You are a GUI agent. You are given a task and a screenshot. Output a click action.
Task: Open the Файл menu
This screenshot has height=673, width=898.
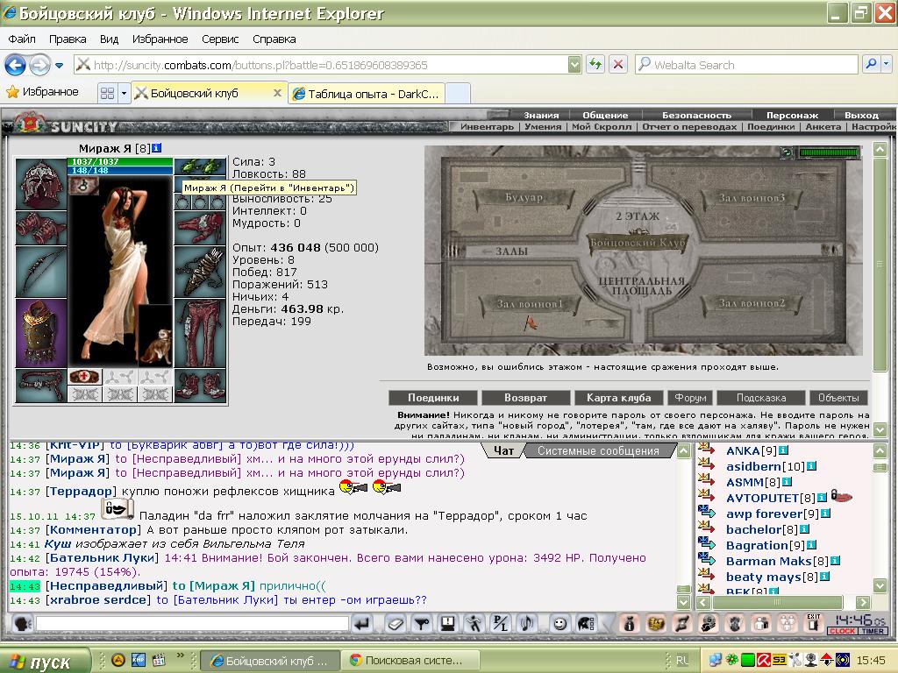click(22, 39)
